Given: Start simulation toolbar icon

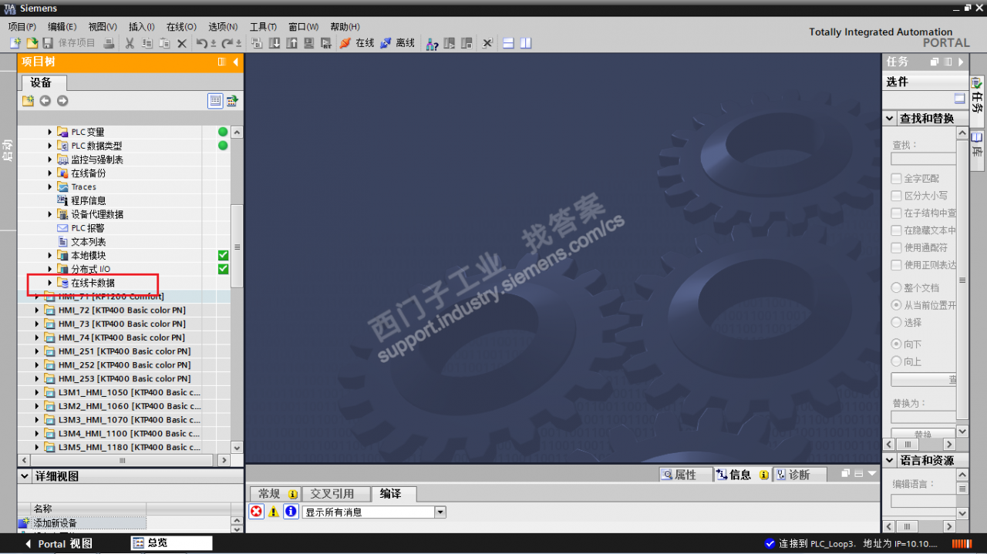Looking at the screenshot, I should coord(308,43).
